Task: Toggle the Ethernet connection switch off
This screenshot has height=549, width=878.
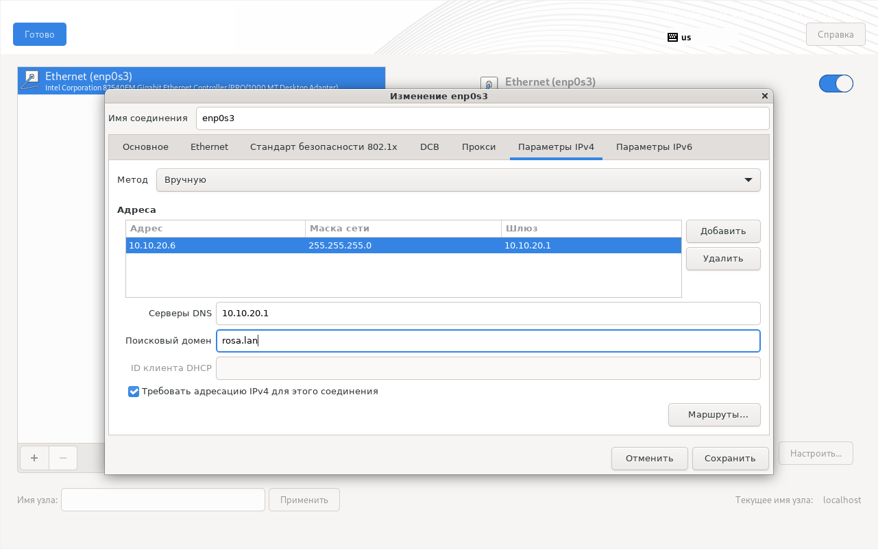Action: [836, 84]
